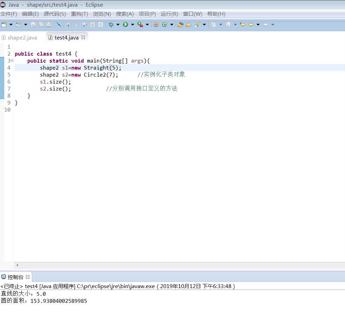The image size is (345, 321).
Task: Click console output '直线的大小: 5.0'
Action: (x=23, y=294)
